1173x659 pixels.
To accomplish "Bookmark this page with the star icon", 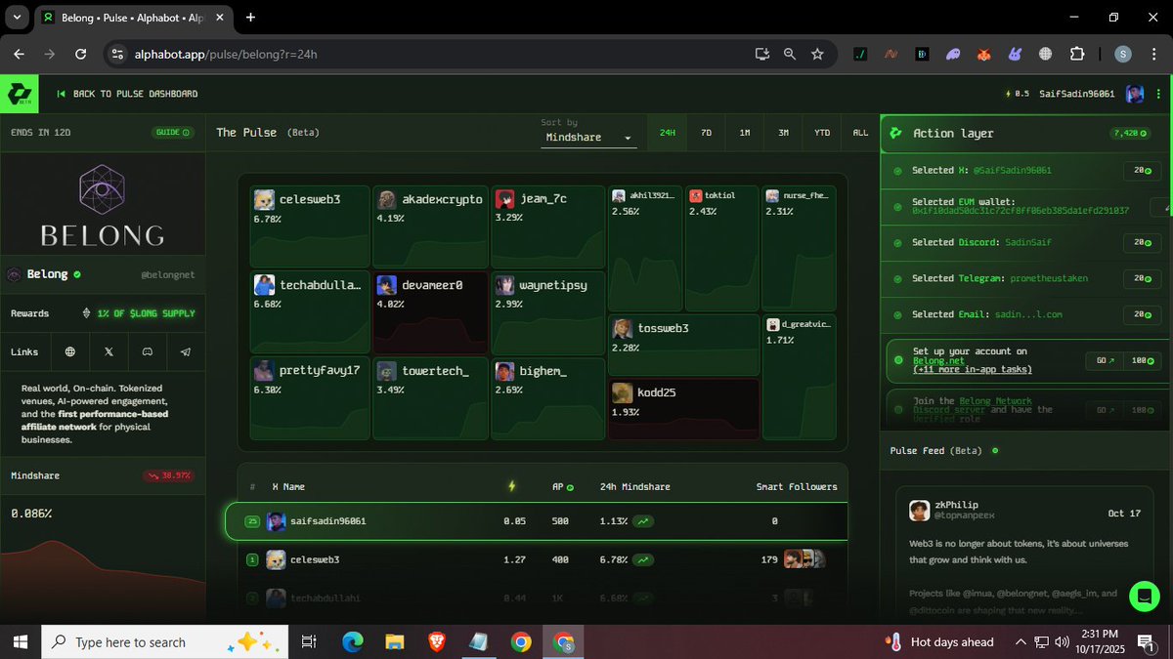I will click(817, 54).
